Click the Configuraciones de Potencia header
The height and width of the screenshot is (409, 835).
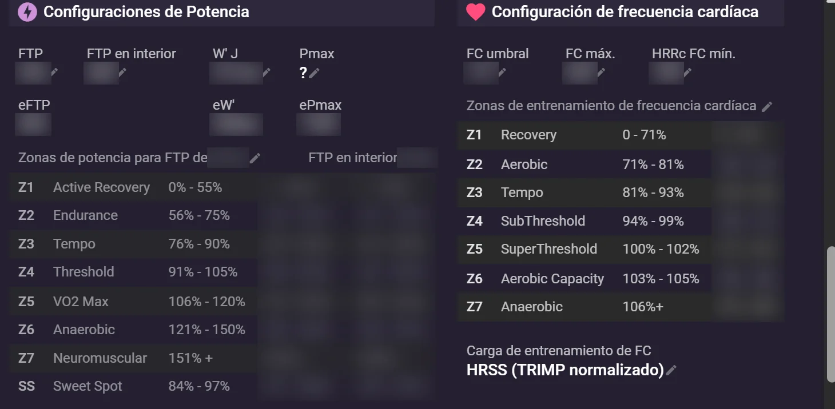pos(146,12)
